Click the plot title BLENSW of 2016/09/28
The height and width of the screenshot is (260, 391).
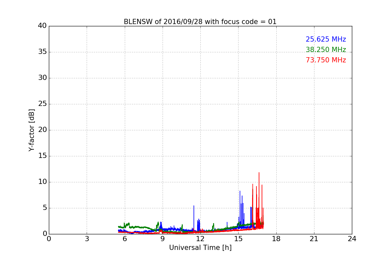(200, 22)
